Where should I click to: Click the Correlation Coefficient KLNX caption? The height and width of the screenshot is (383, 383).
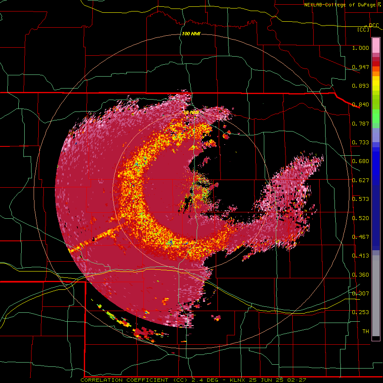(193, 380)
